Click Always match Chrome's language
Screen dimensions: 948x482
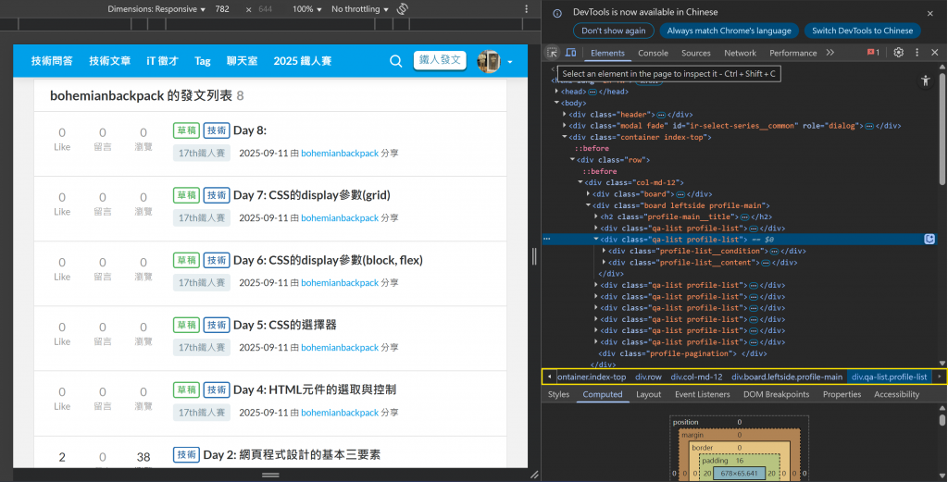730,31
